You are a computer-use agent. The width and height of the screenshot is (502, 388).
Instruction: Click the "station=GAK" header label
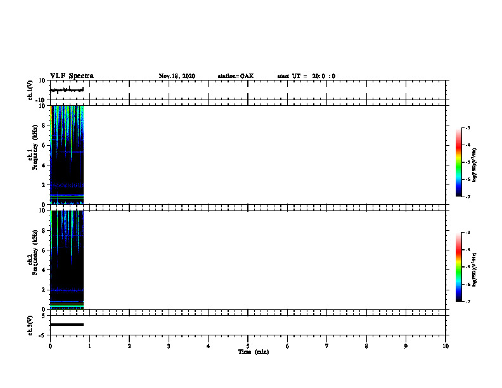(236, 76)
